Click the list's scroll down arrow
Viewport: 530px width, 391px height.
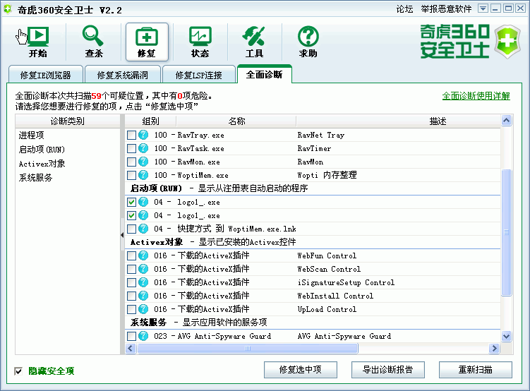(506, 337)
